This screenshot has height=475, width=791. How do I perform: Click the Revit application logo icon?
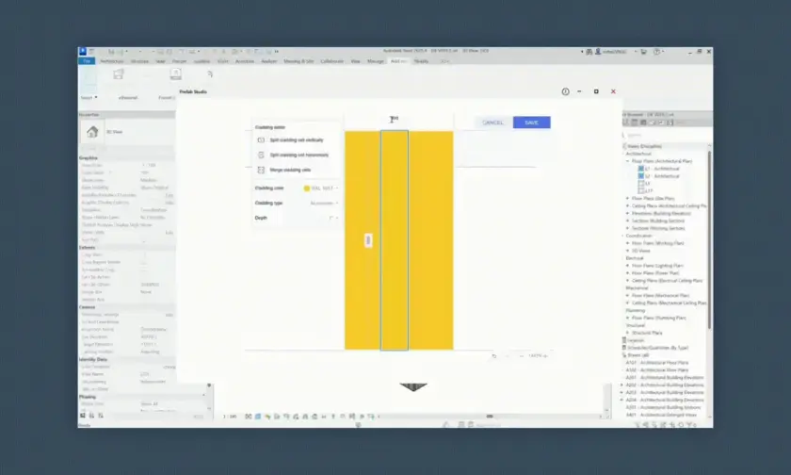point(82,51)
